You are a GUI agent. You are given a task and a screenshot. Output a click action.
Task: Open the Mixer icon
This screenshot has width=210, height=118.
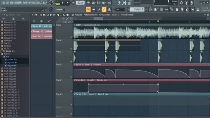point(166,10)
